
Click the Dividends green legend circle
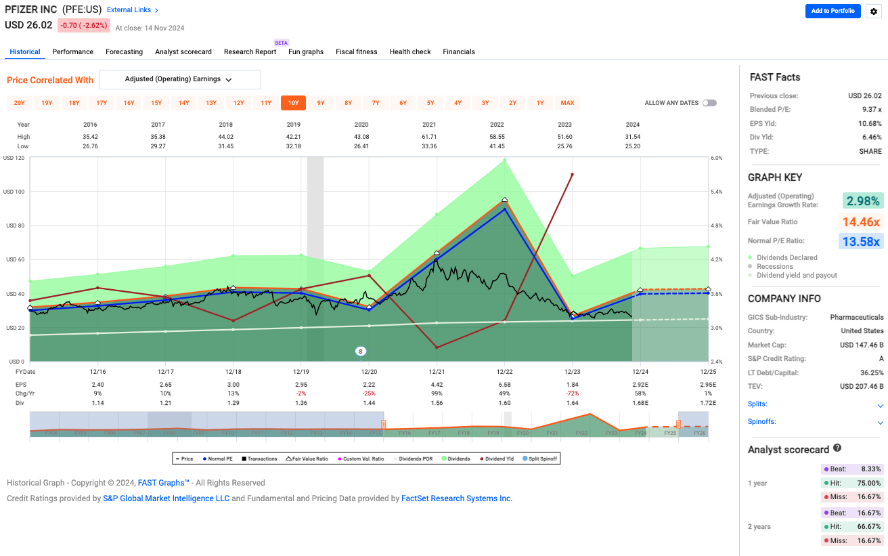pyautogui.click(x=443, y=459)
